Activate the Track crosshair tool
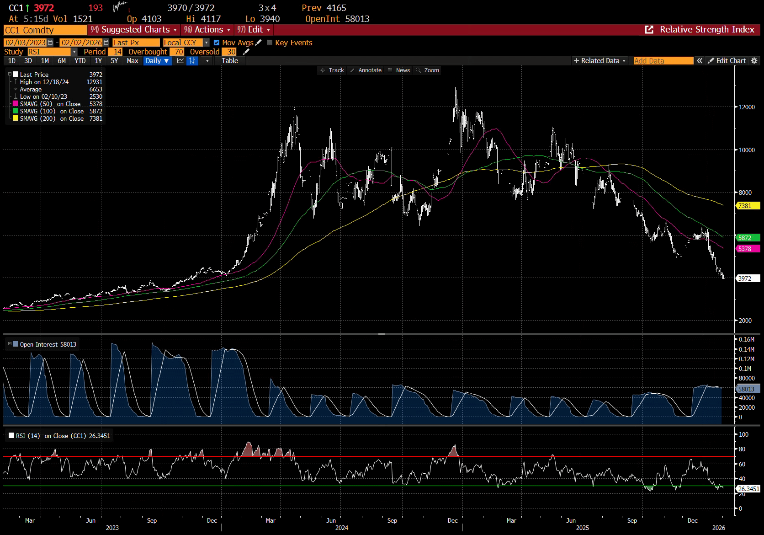 [x=332, y=70]
